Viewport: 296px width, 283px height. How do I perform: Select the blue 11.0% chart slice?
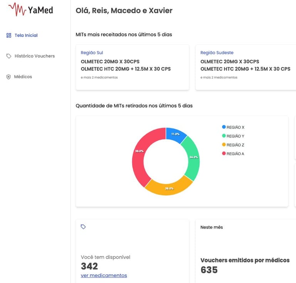click(175, 134)
